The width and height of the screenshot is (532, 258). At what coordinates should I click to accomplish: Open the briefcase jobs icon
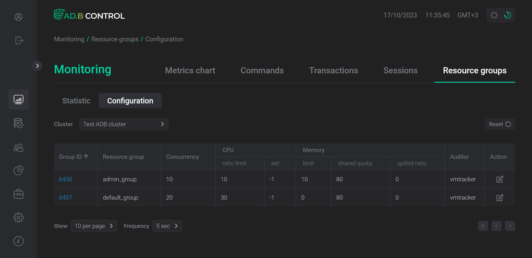(x=18, y=194)
